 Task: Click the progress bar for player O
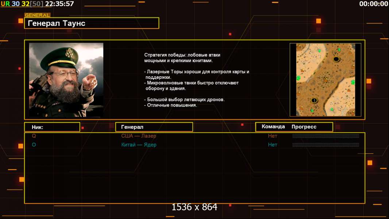(x=326, y=145)
